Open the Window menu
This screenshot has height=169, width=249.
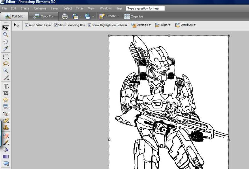[105, 8]
